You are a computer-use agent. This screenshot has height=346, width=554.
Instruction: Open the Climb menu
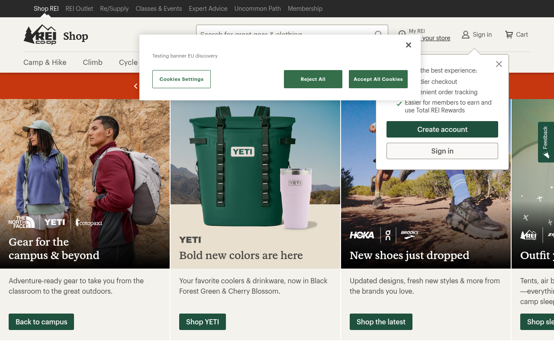[x=93, y=62]
